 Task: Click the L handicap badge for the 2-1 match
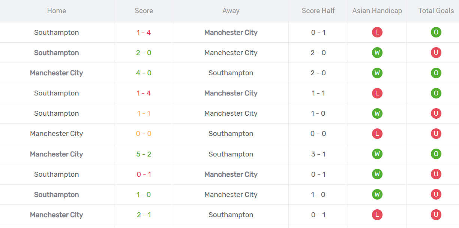point(377,215)
